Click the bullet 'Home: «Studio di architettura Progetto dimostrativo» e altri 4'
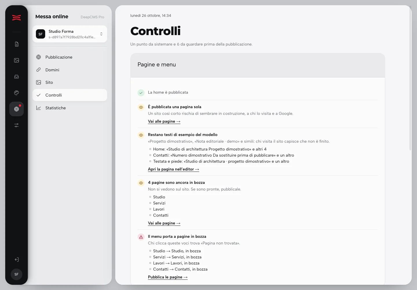The height and width of the screenshot is (290, 417). [210, 149]
